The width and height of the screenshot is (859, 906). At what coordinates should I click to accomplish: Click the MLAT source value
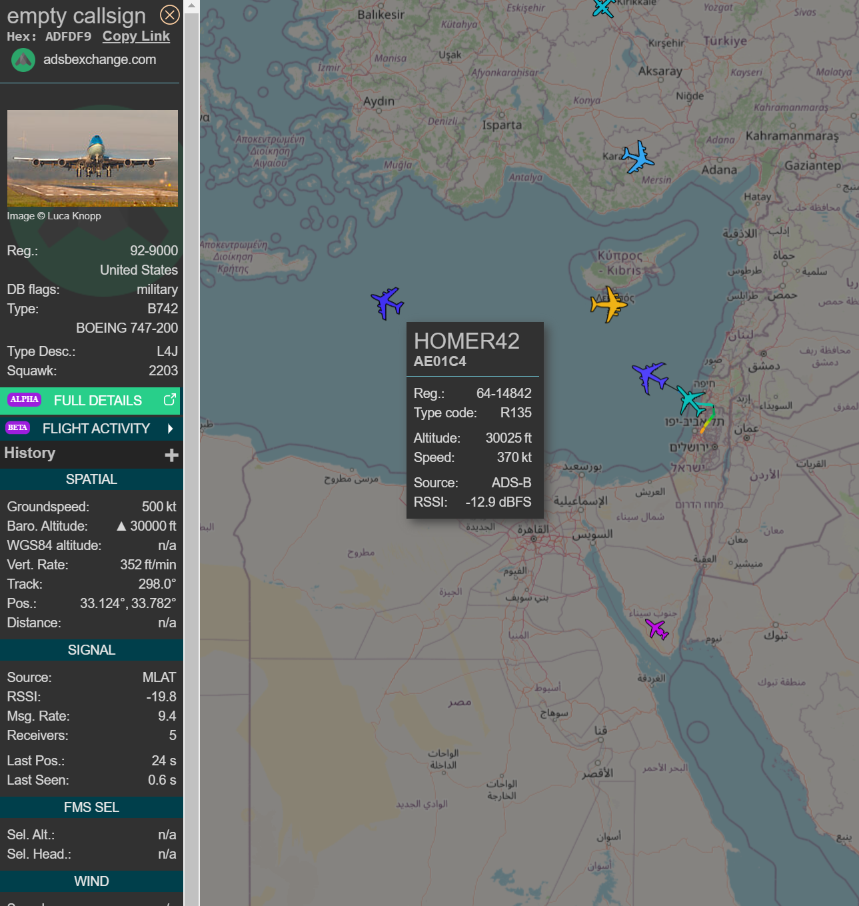159,677
